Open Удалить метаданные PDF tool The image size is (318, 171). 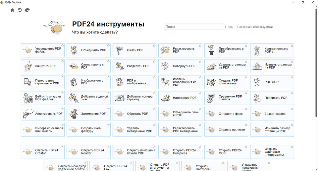coord(134,130)
